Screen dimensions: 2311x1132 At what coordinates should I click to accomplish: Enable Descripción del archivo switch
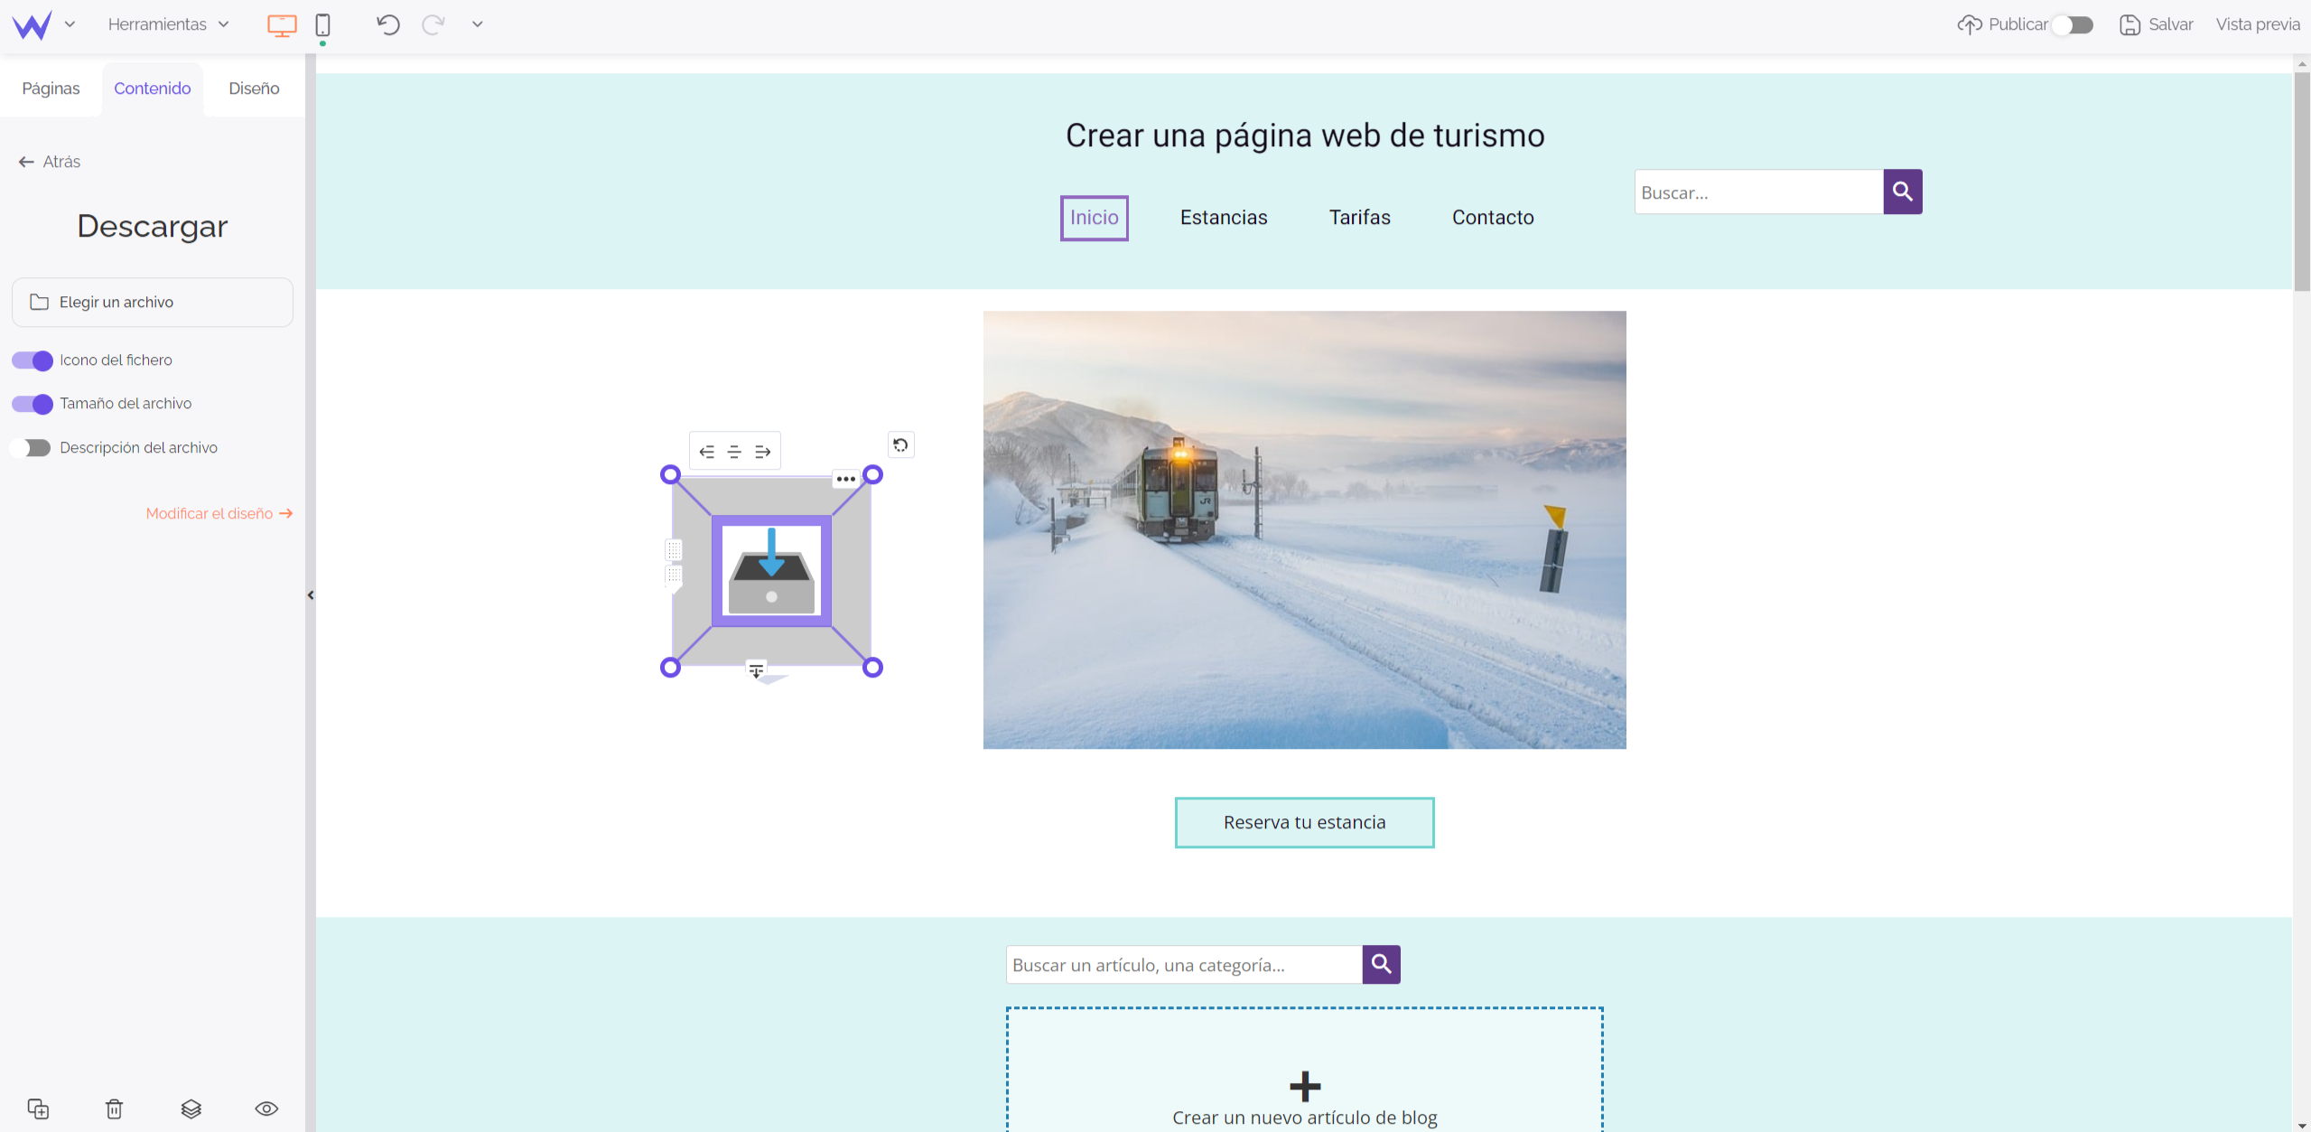31,448
